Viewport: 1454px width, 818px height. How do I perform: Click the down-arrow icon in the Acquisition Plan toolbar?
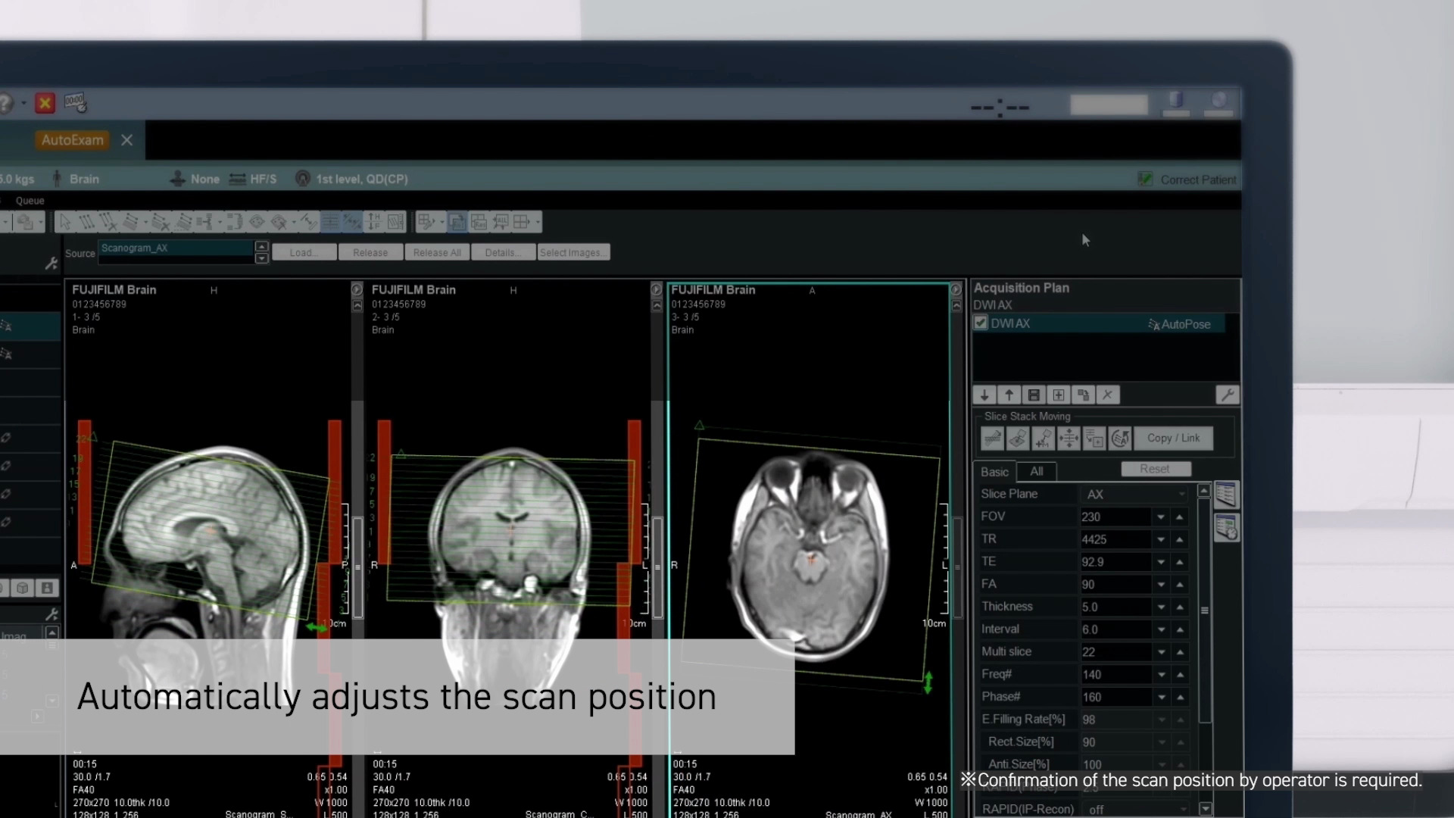pos(984,395)
